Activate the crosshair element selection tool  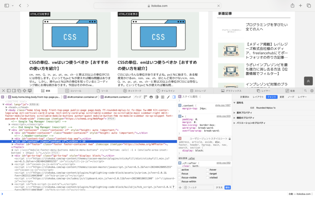(x=24, y=91)
